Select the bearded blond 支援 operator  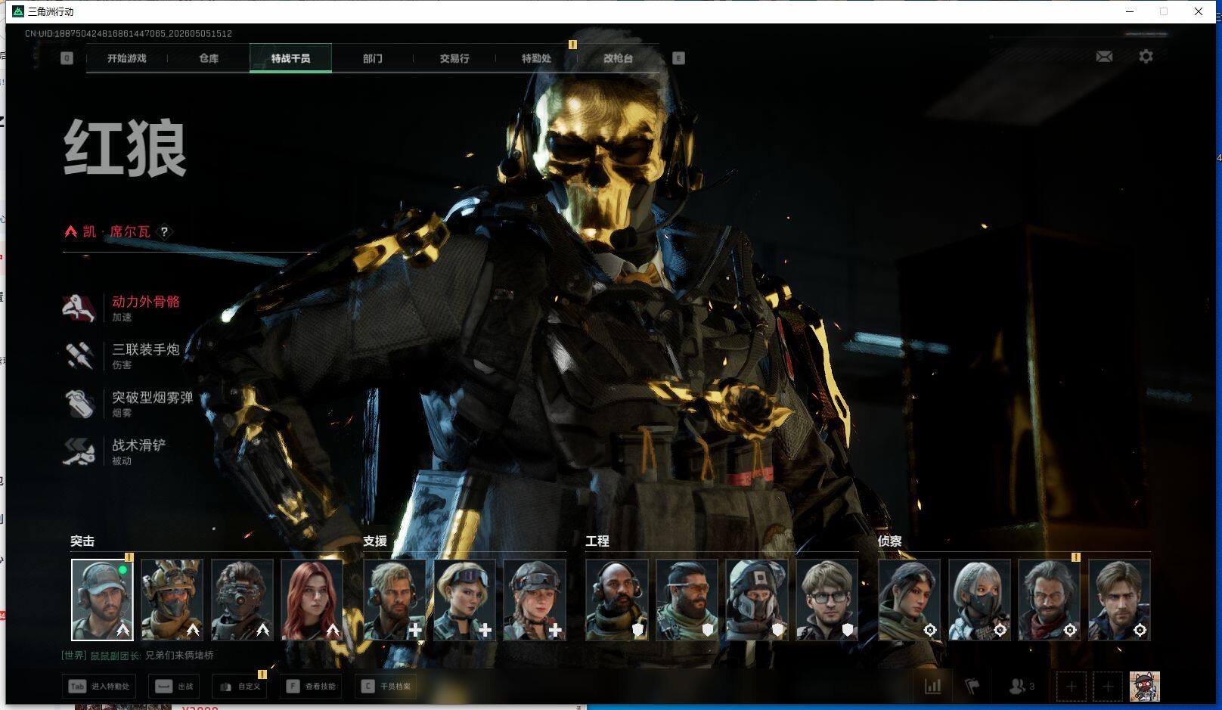pyautogui.click(x=394, y=600)
